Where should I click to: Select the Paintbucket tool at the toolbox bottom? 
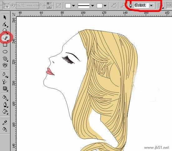[x=5, y=129]
